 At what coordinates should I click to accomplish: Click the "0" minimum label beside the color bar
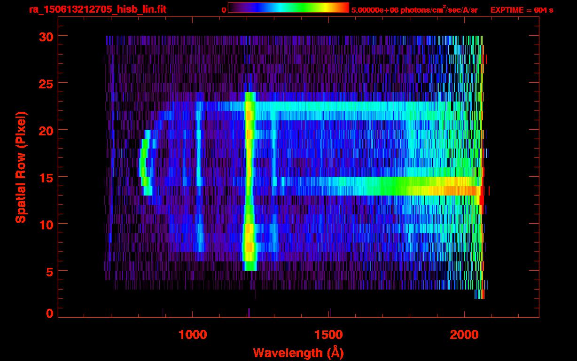224,10
